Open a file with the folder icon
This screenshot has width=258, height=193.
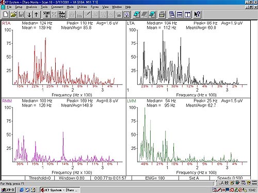click(13, 14)
